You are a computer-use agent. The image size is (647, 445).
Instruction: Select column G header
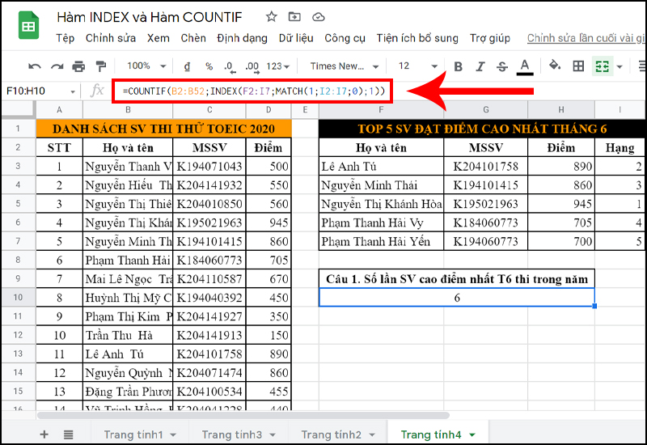[486, 110]
